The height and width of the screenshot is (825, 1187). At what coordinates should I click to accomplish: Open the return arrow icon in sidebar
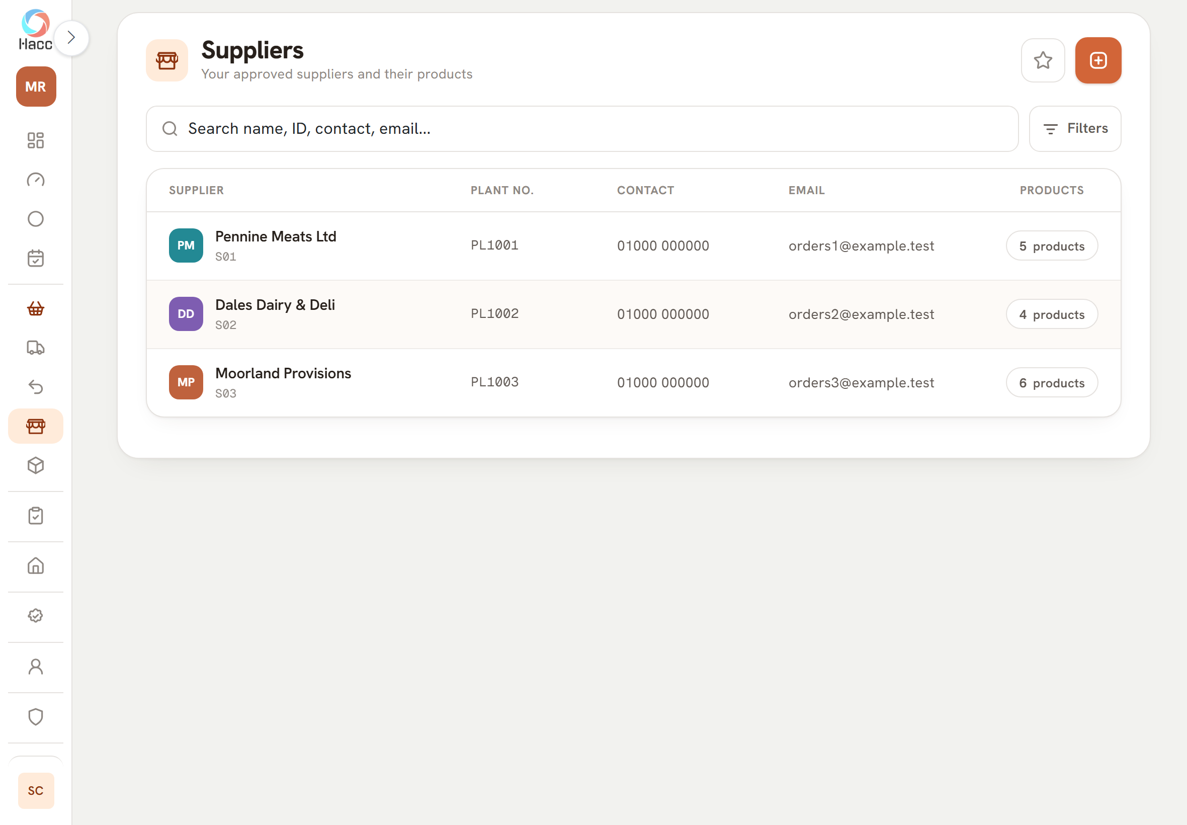(36, 387)
